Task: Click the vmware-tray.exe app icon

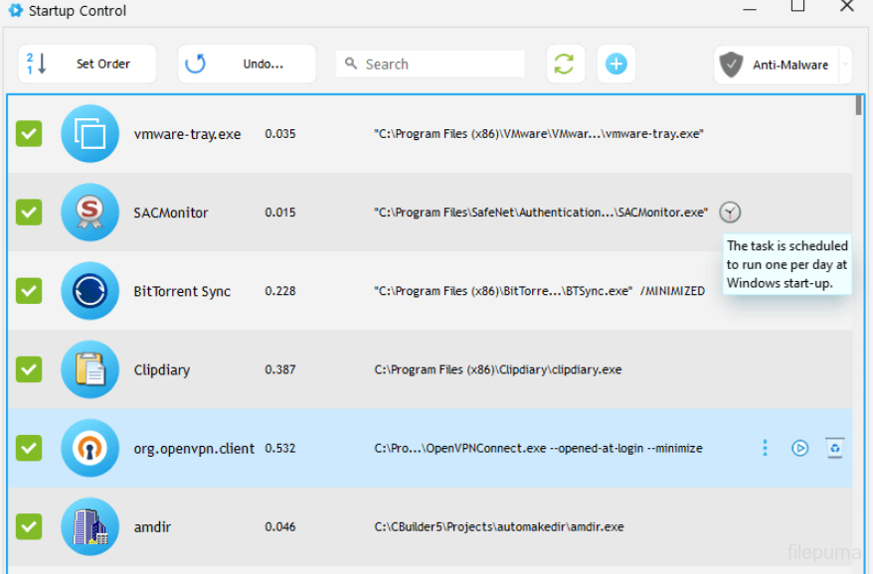Action: point(89,133)
